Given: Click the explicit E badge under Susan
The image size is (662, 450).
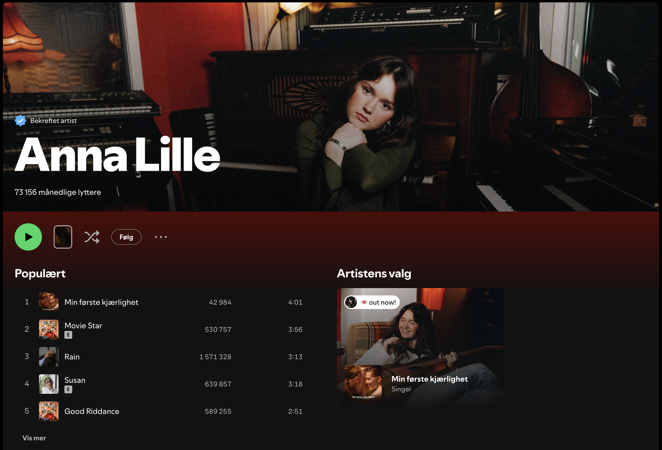Looking at the screenshot, I should coord(68,389).
